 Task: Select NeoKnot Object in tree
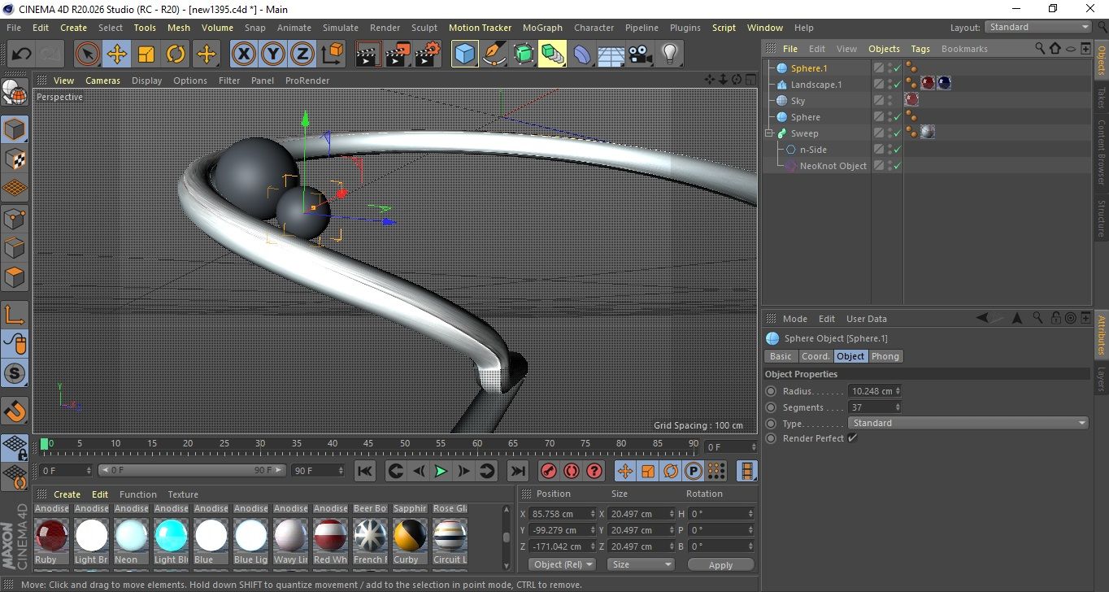[x=833, y=166]
